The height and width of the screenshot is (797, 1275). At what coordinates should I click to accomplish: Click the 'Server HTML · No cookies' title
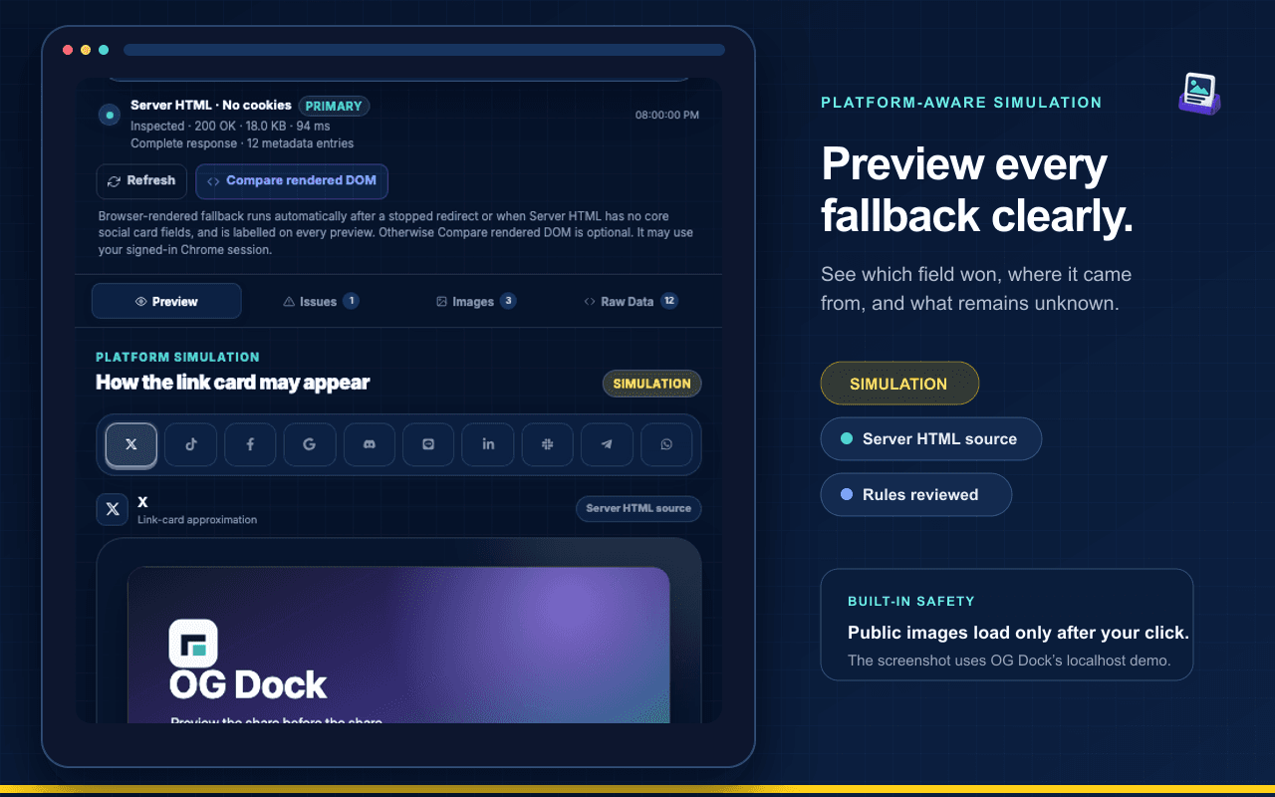click(211, 106)
